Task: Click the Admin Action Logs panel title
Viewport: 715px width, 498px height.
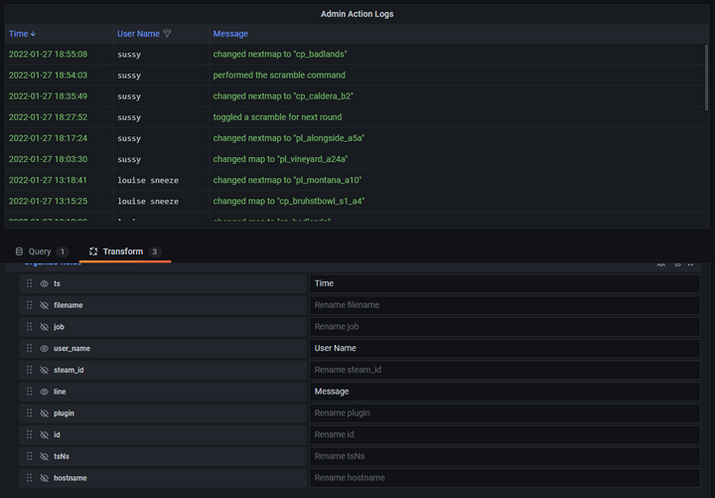Action: [x=357, y=14]
